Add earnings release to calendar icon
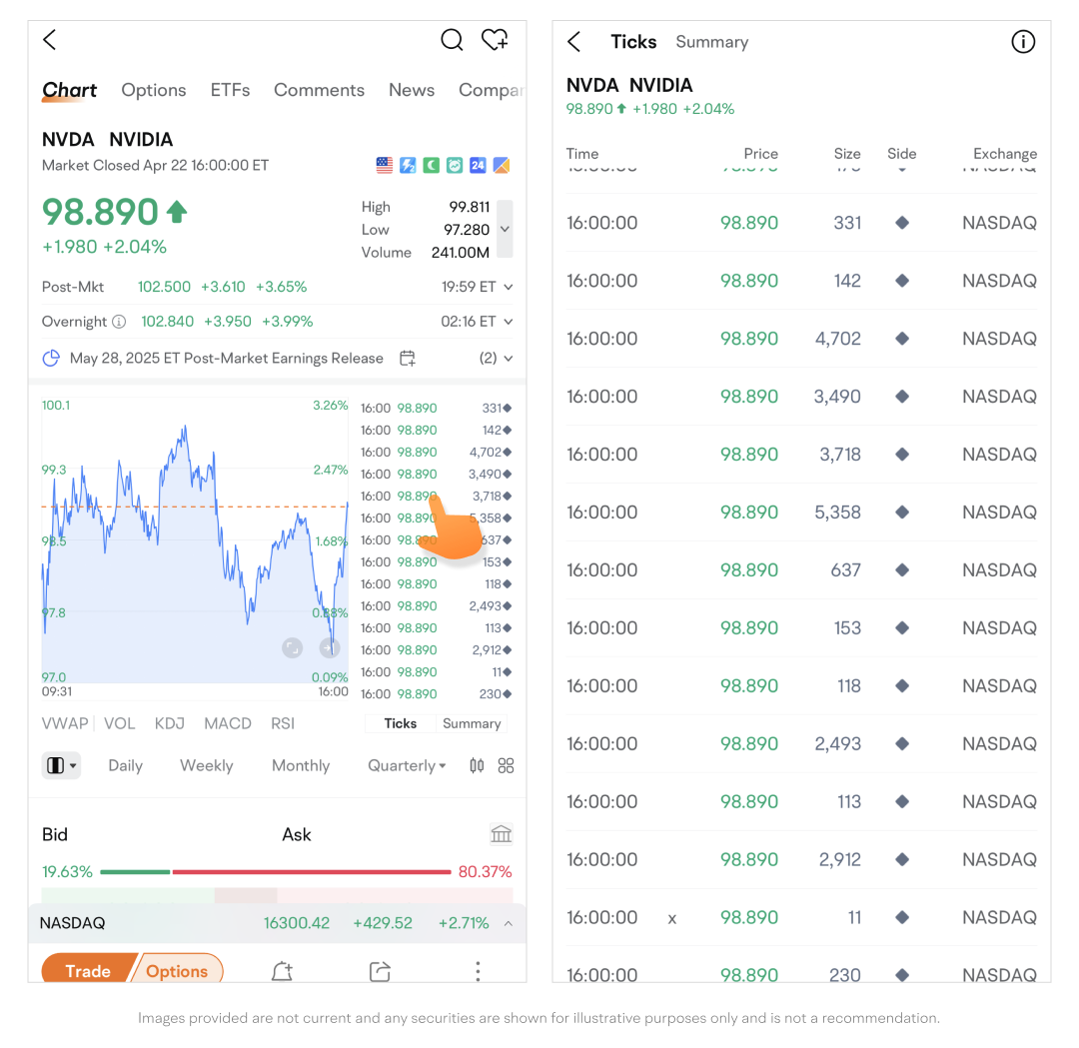 click(x=407, y=359)
